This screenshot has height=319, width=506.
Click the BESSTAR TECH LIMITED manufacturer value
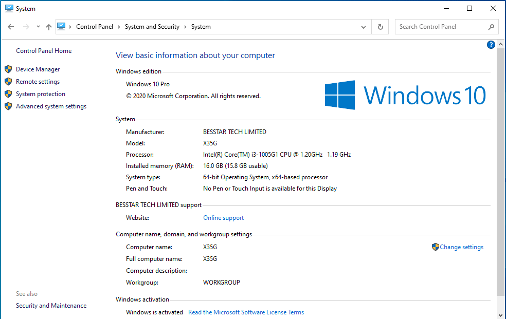pos(234,132)
